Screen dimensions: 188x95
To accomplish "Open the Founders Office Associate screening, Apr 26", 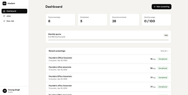I will click(108, 78).
